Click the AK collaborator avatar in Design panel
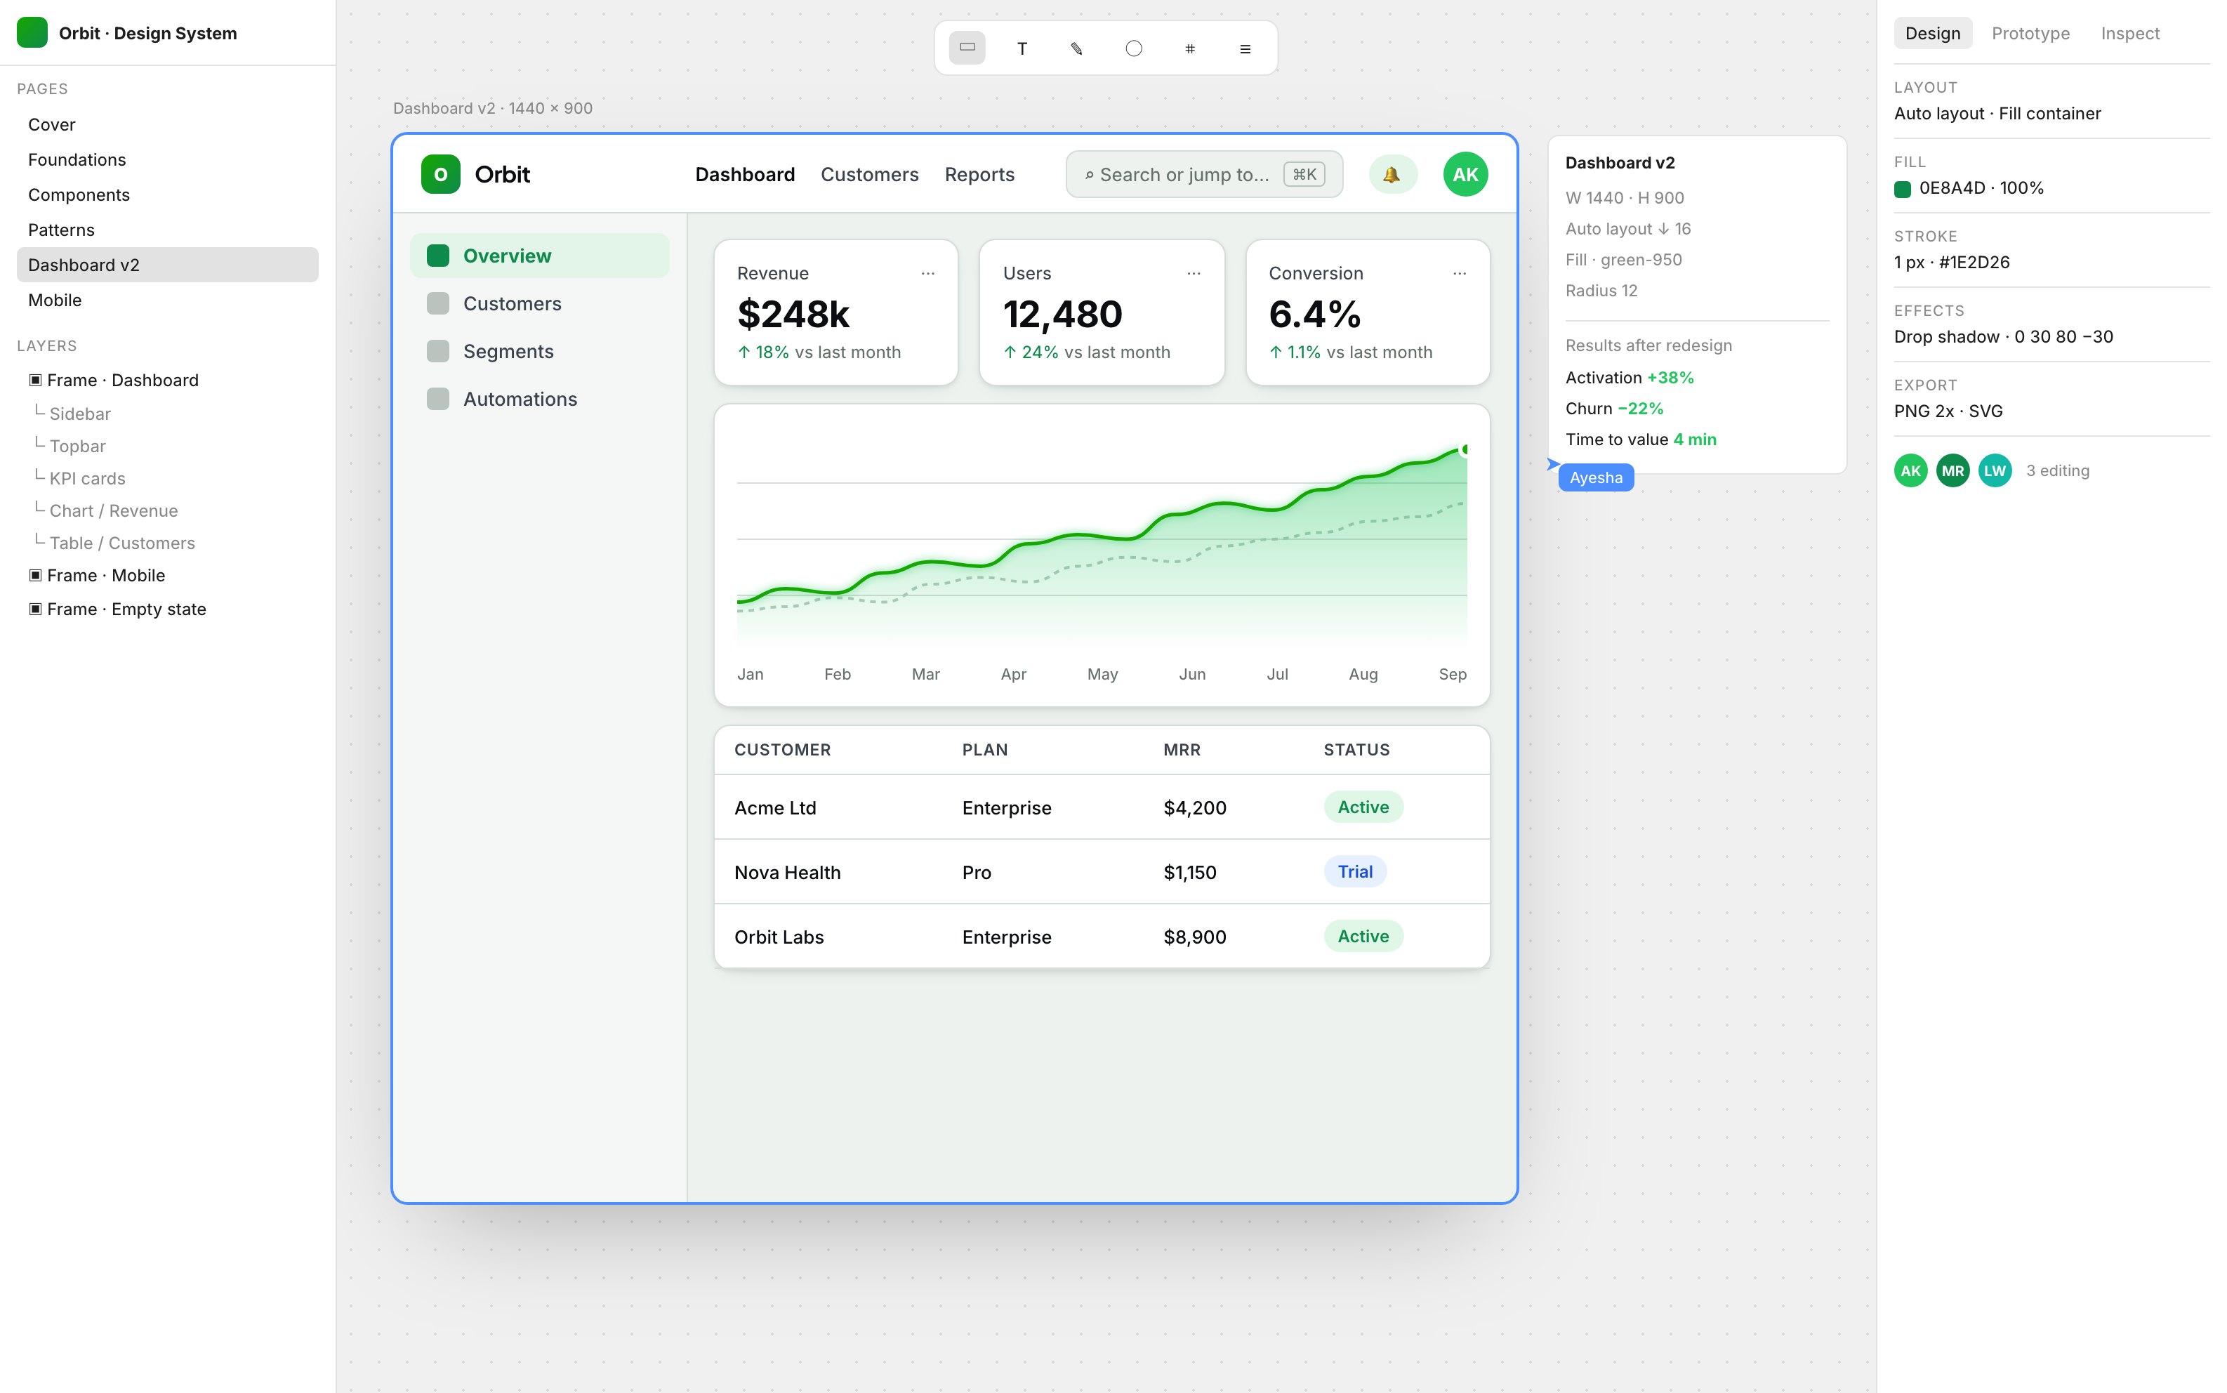The width and height of the screenshot is (2227, 1393). pos(1911,471)
